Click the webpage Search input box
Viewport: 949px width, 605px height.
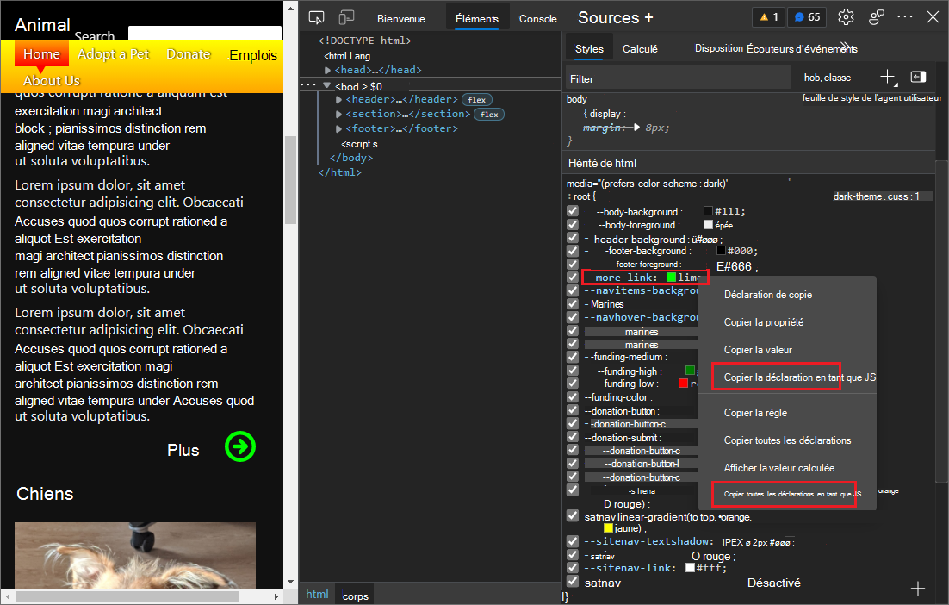click(x=205, y=34)
